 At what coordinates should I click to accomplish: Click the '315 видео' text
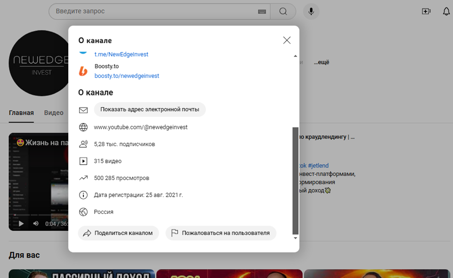pos(108,161)
